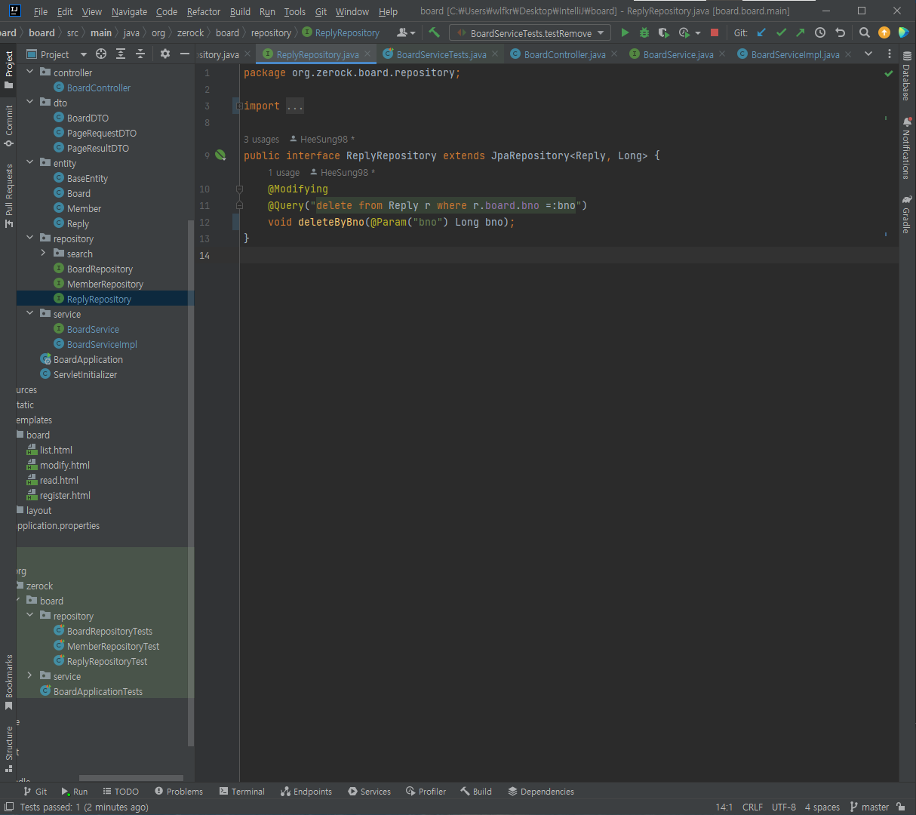Open the File menu
This screenshot has height=815, width=916.
click(x=41, y=11)
